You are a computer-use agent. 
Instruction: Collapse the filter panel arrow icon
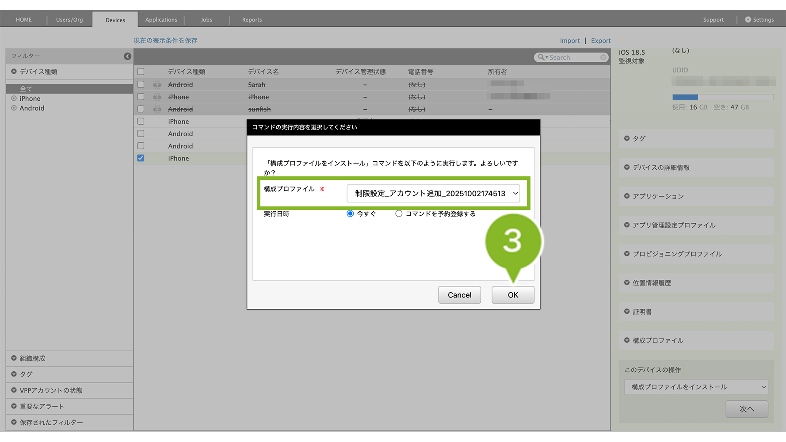(127, 56)
